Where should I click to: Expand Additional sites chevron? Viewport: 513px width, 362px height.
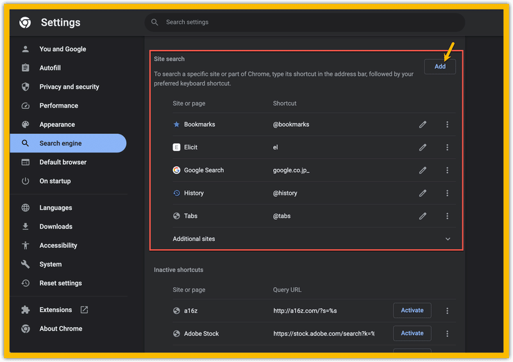pyautogui.click(x=448, y=239)
